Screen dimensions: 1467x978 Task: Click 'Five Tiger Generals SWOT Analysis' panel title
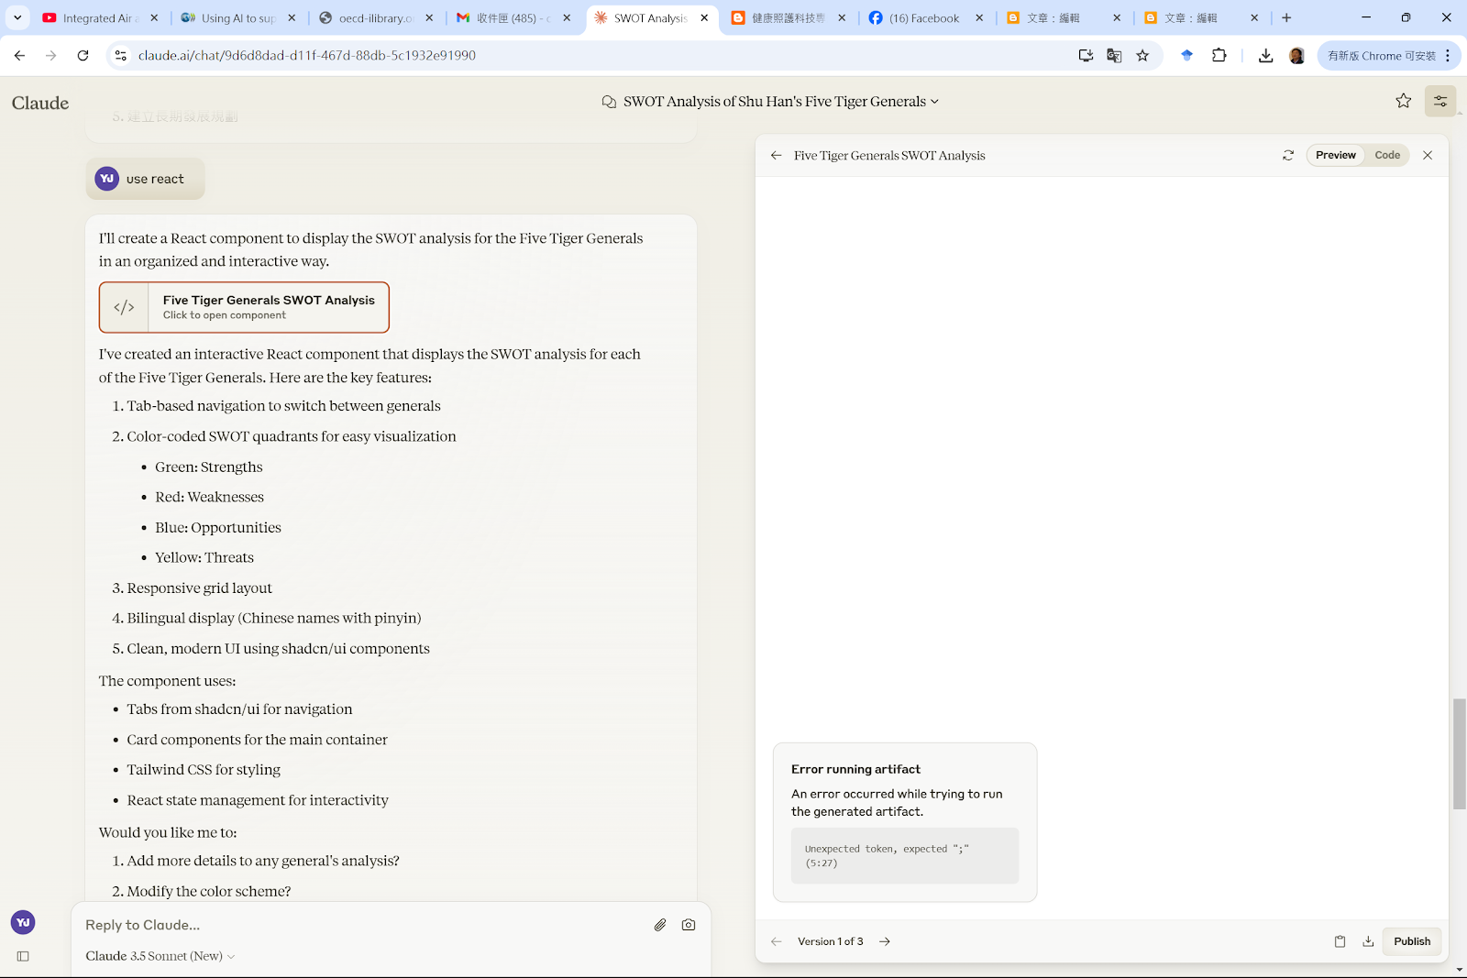[x=889, y=156]
